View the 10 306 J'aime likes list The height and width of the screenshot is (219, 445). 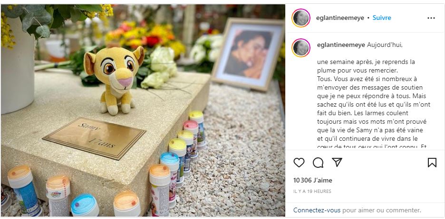tap(313, 180)
